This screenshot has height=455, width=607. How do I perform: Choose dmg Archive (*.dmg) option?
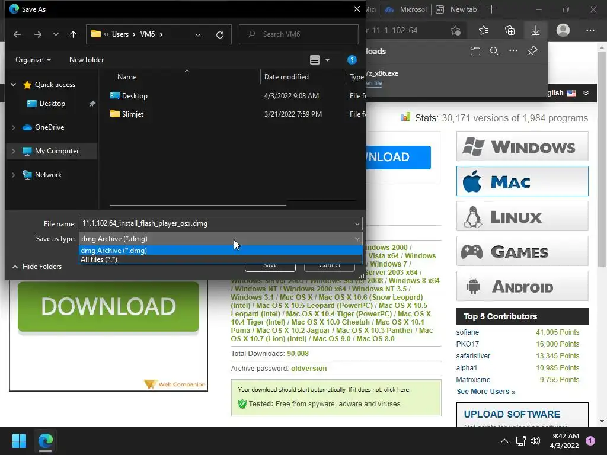221,251
